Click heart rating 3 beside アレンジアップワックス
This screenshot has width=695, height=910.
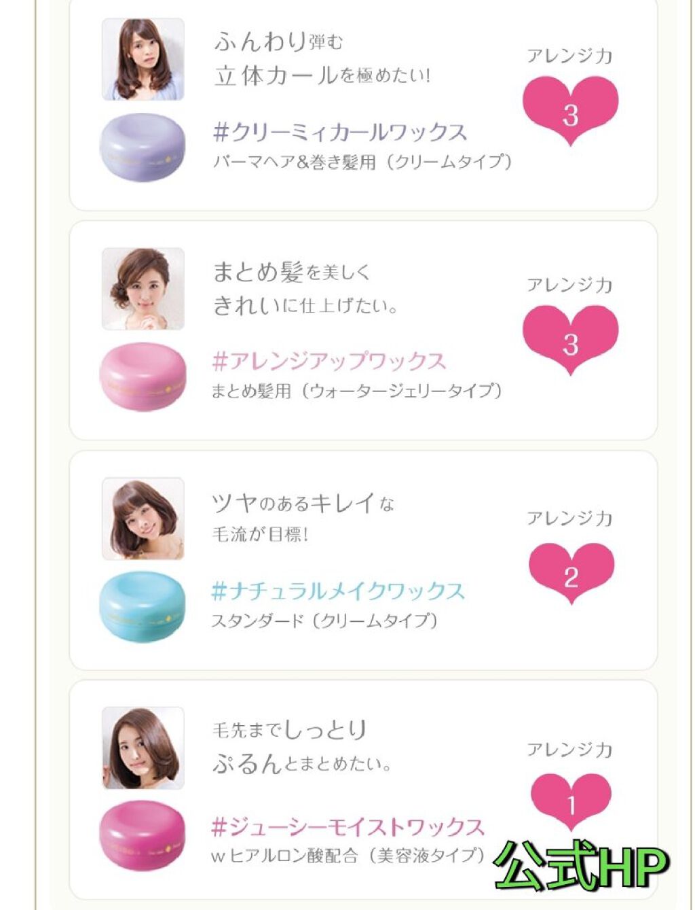[x=570, y=339]
